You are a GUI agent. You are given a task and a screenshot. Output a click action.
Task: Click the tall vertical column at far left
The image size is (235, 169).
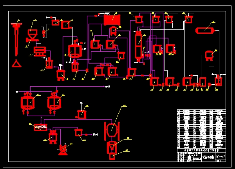click(x=16, y=39)
